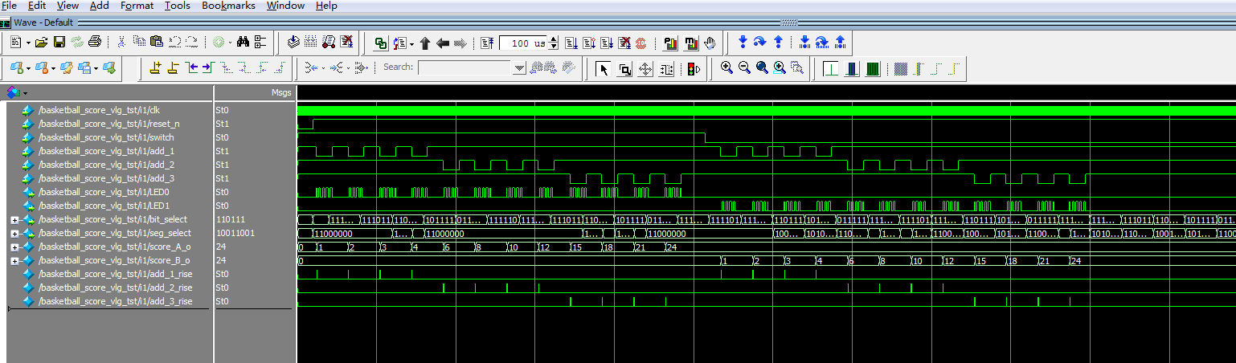Open the File menu
This screenshot has height=363, width=1236.
(9, 6)
